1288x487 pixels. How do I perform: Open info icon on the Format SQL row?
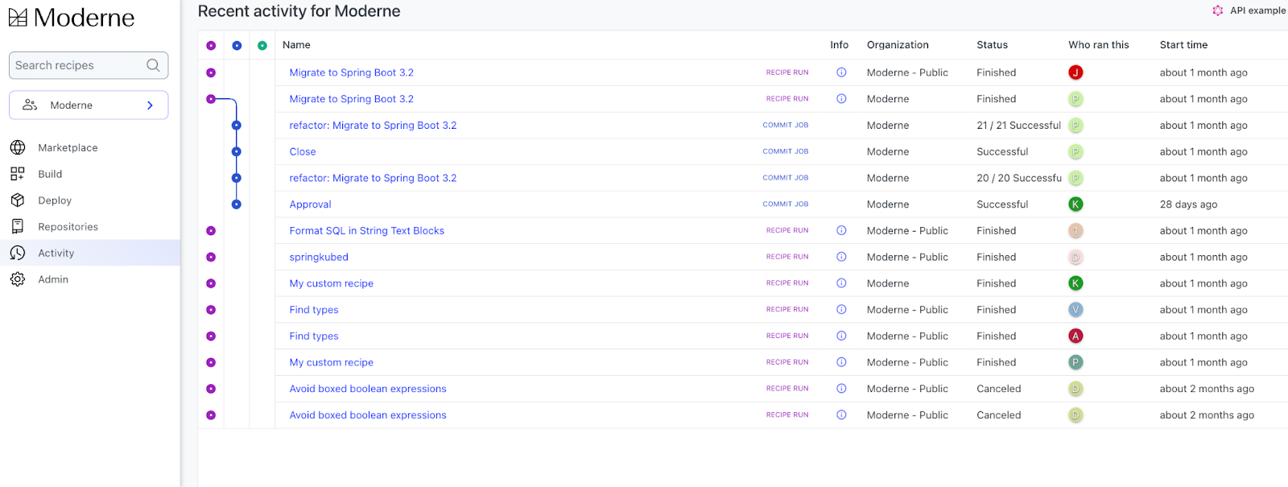click(x=841, y=230)
